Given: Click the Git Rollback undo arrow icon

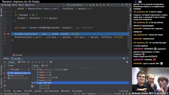Looking at the screenshot, I should (x=122, y=5).
